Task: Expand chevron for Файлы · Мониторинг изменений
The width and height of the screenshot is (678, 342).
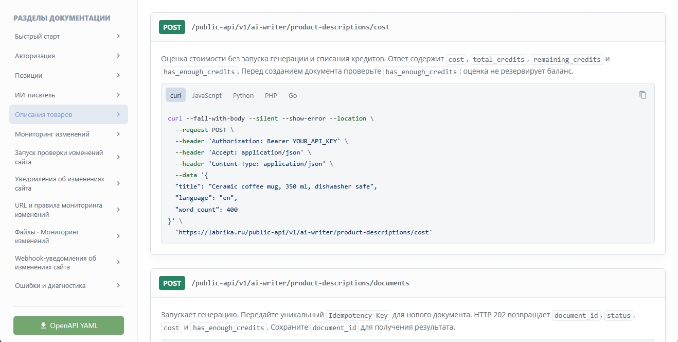Action: (118, 236)
